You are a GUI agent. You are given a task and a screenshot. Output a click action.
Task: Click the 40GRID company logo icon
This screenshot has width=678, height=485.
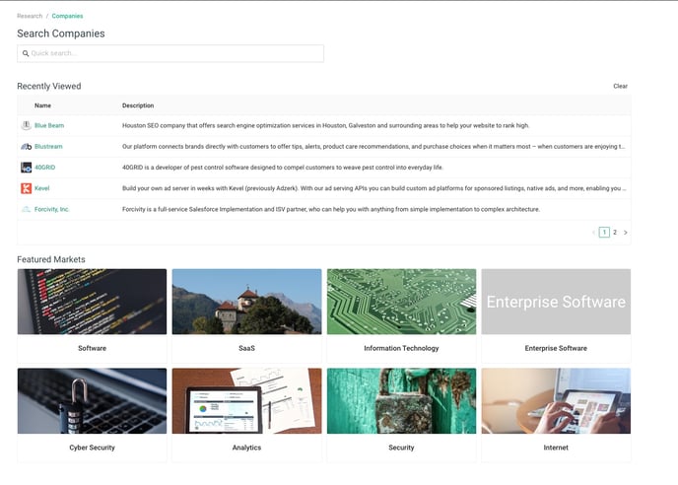pyautogui.click(x=26, y=168)
